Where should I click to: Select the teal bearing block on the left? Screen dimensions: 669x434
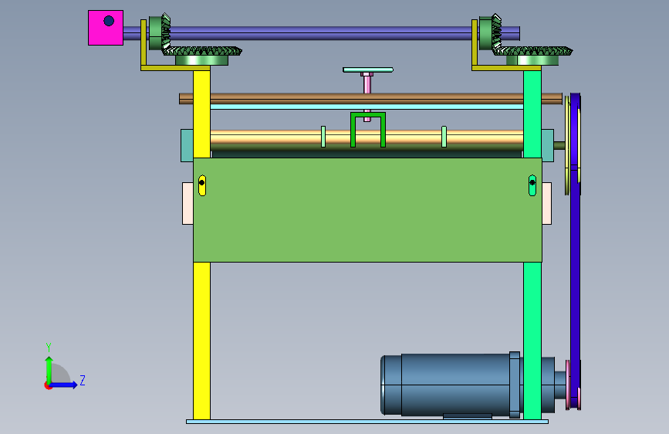[x=187, y=145]
